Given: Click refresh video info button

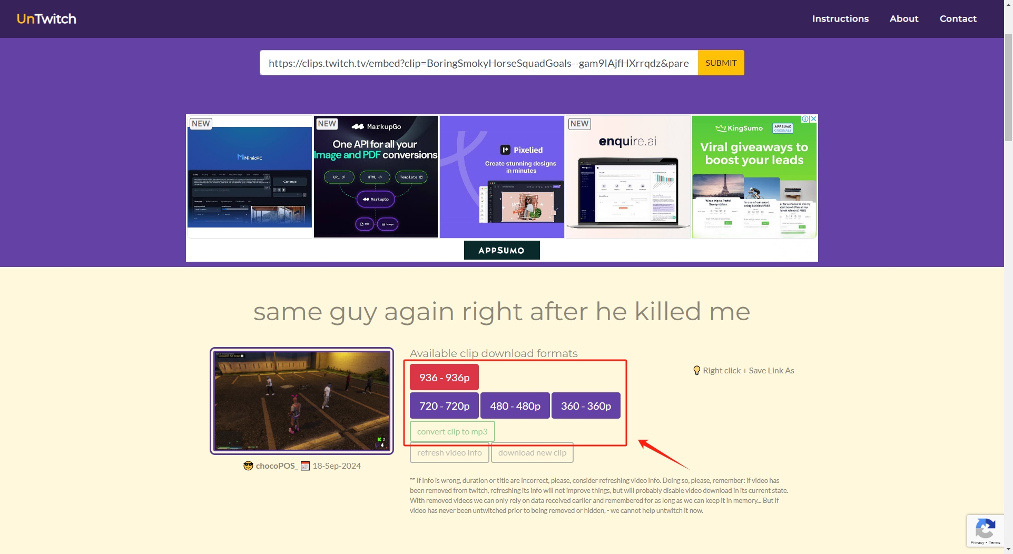Looking at the screenshot, I should [449, 452].
